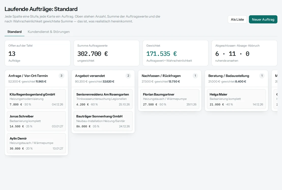Screen dimensions: 282x190
Task: Click the Als Liste button
Action: [237, 19]
